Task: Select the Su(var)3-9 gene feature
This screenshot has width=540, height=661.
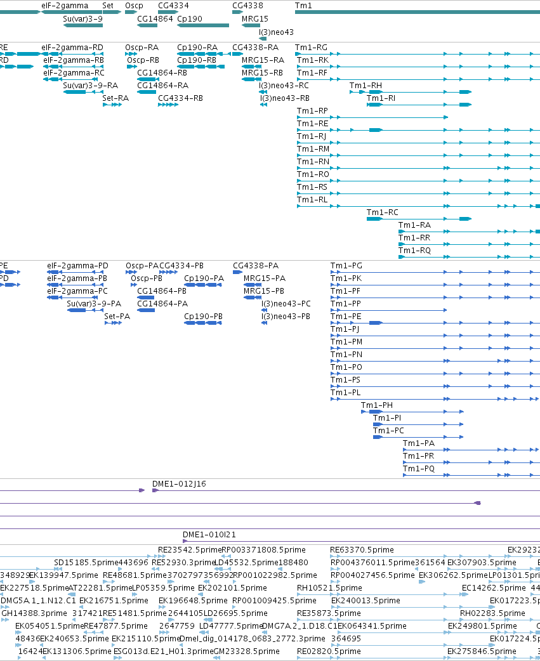Action: 83,25
